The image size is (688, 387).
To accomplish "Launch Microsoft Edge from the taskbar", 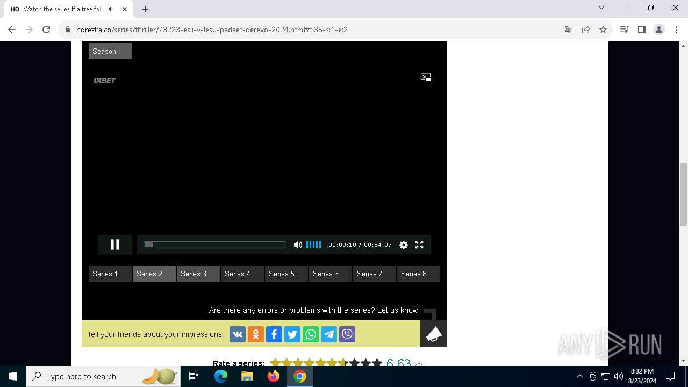I will pyautogui.click(x=221, y=376).
